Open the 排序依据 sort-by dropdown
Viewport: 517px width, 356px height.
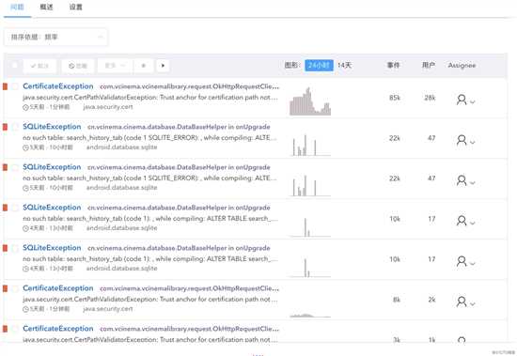click(x=55, y=37)
